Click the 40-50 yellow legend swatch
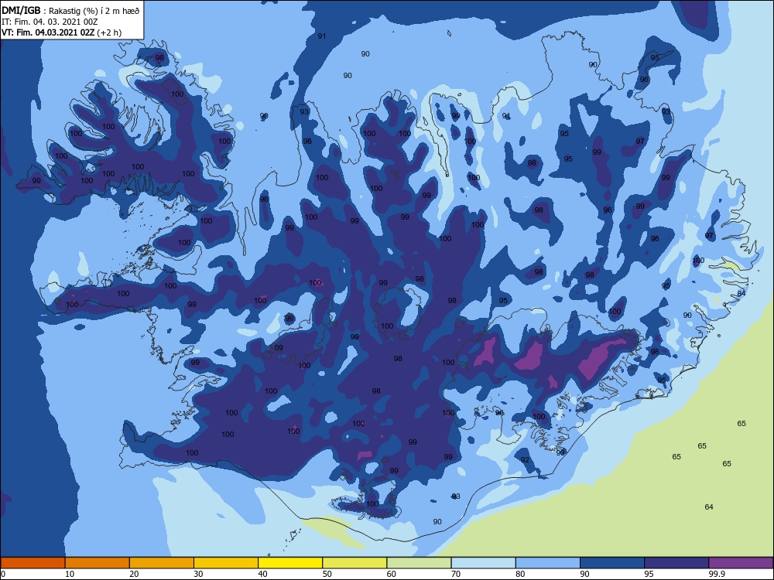The image size is (774, 580). click(x=290, y=563)
